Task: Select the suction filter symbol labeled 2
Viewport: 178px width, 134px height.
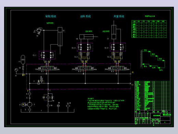Action: 30,110
